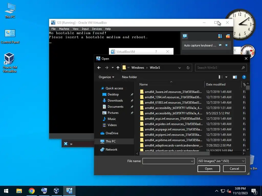The height and width of the screenshot is (196, 262).
Task: Click the don't-show-again icon beside Auto capture keyboard
Action: [x=220, y=45]
